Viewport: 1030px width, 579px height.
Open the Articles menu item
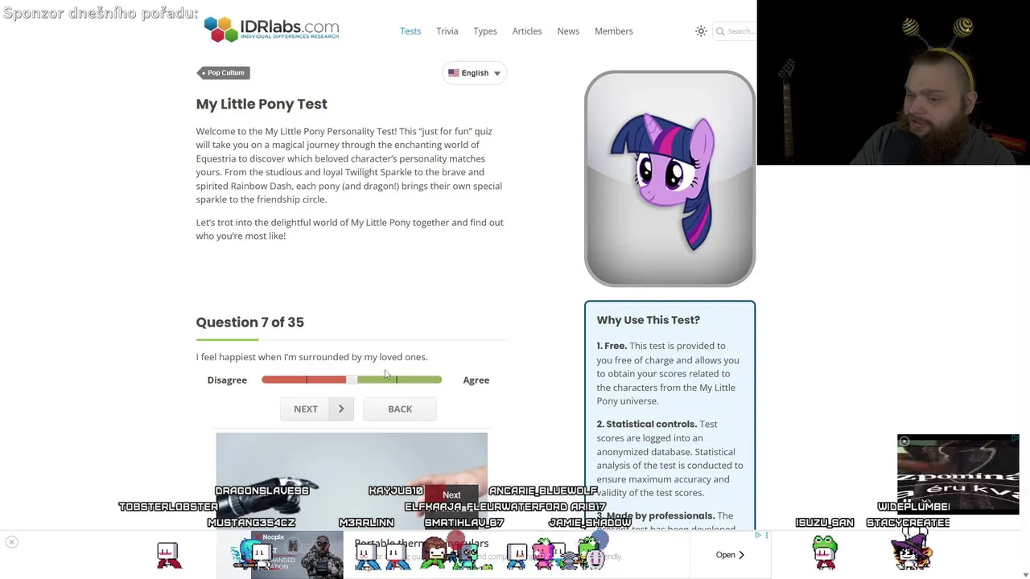click(527, 31)
